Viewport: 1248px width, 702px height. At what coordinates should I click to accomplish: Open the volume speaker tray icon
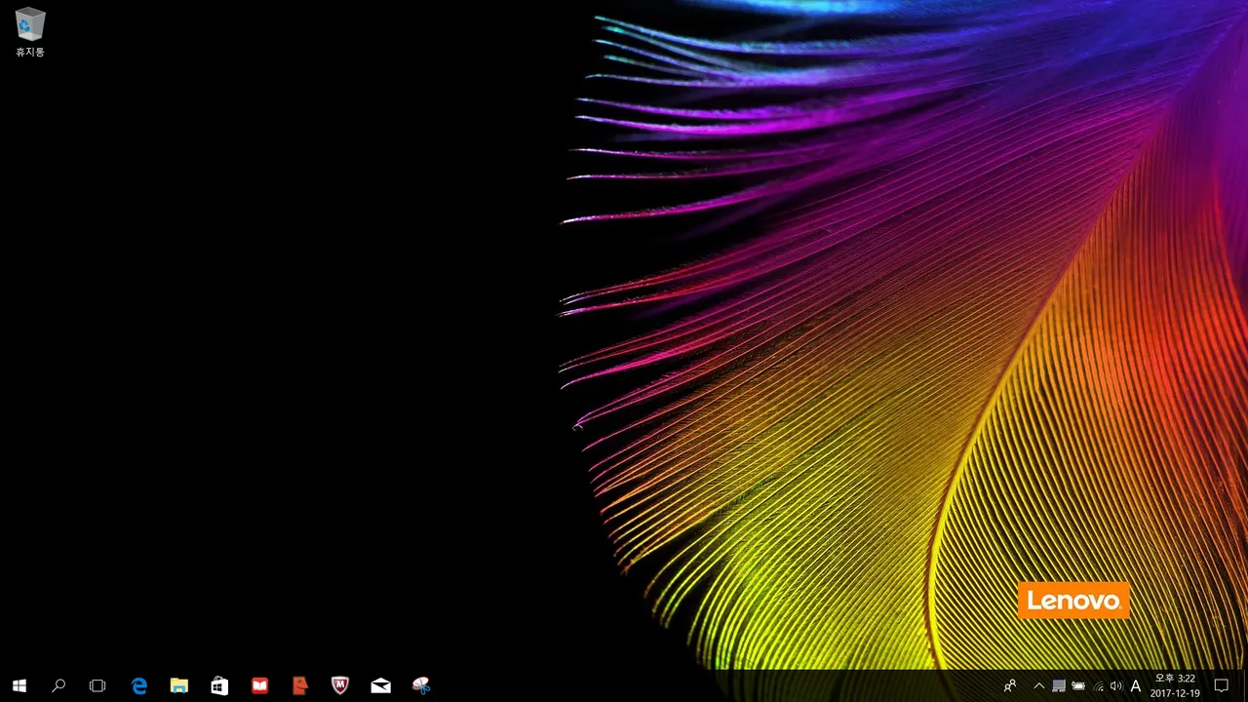[1116, 685]
